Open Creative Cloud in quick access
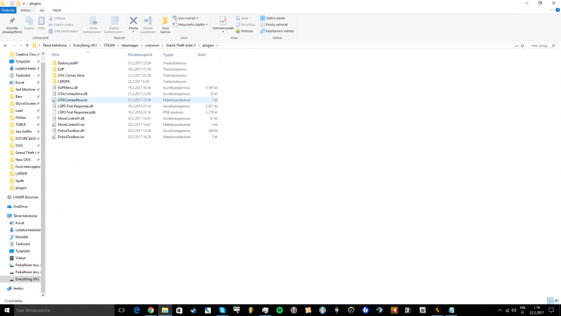The width and height of the screenshot is (561, 316). click(x=24, y=54)
